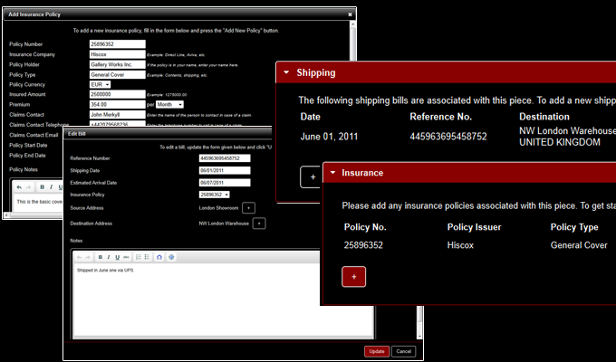Click the Shipping Date field

pyautogui.click(x=225, y=170)
